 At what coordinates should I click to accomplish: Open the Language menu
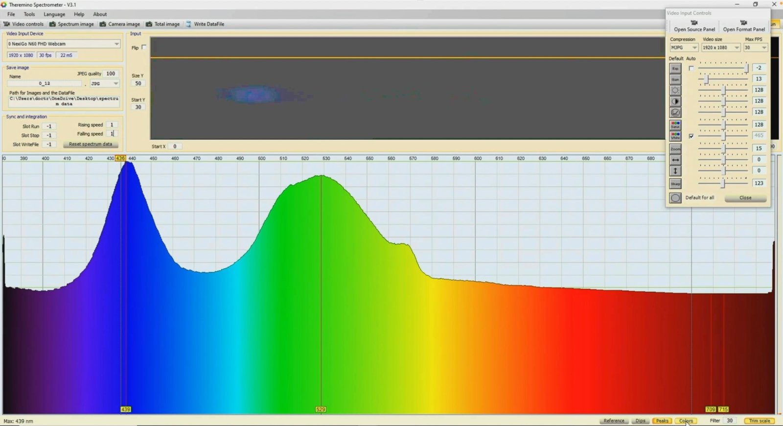[54, 14]
